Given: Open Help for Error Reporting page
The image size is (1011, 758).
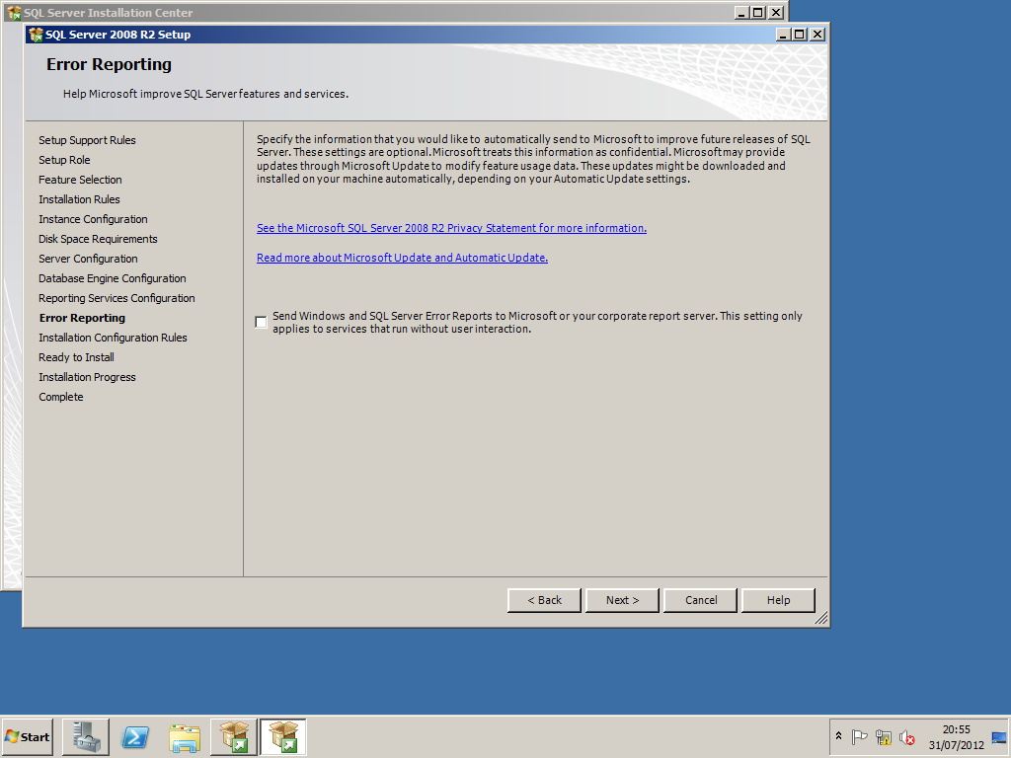Looking at the screenshot, I should (778, 600).
